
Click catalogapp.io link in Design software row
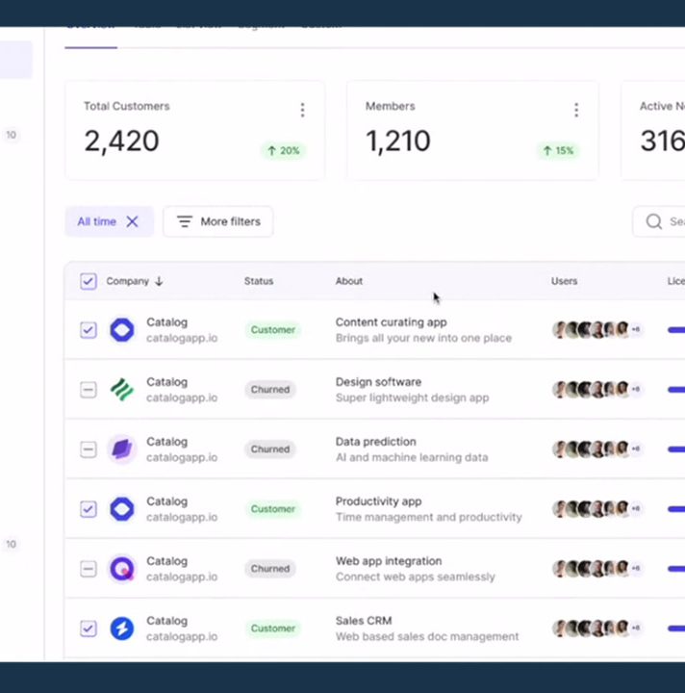coord(182,398)
